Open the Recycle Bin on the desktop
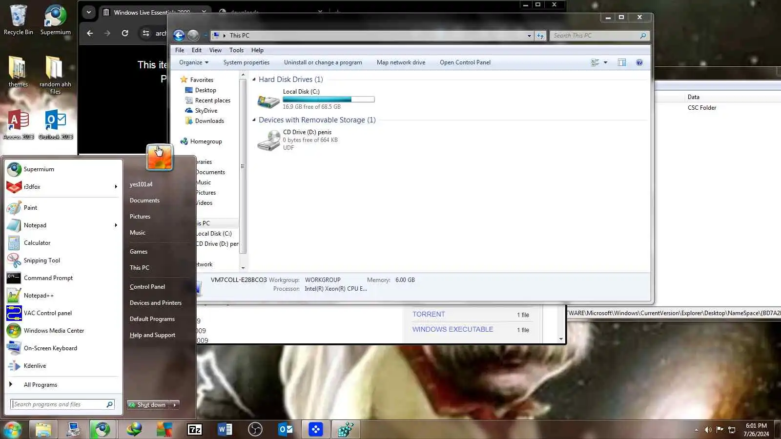Image resolution: width=781 pixels, height=439 pixels. (x=19, y=20)
